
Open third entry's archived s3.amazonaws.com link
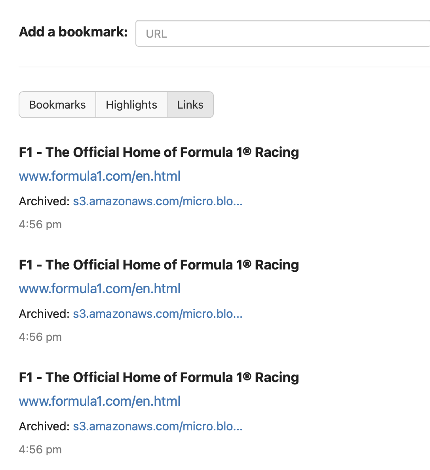(158, 426)
